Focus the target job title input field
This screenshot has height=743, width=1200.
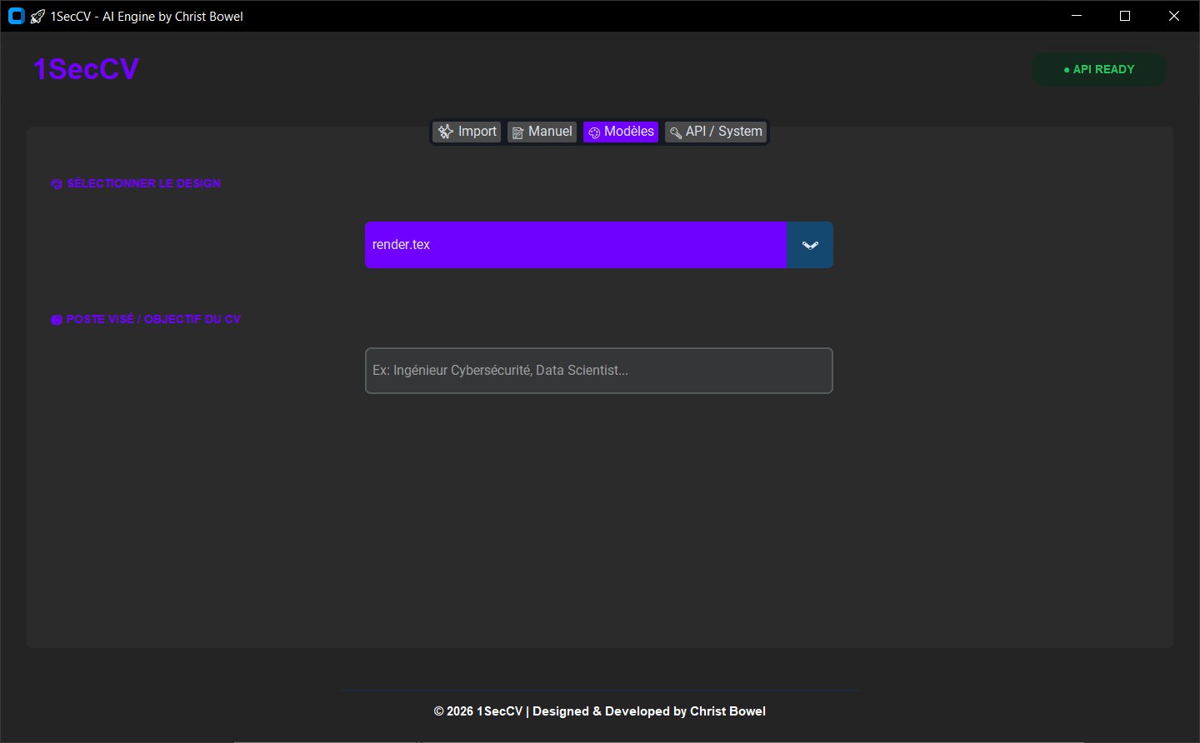pyautogui.click(x=598, y=371)
